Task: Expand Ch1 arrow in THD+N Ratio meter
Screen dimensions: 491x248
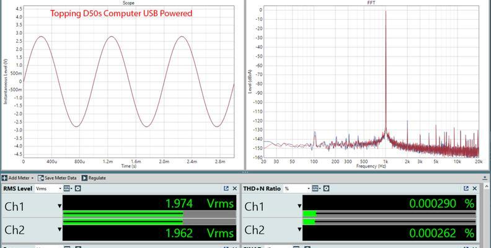Action: (x=299, y=206)
